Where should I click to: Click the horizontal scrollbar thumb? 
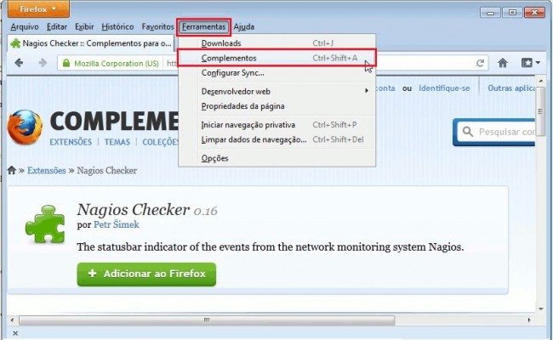point(207,320)
